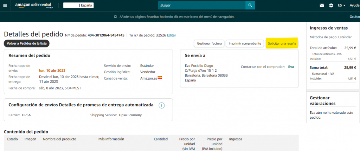Click the Imprimir comprobante button

coord(245,44)
